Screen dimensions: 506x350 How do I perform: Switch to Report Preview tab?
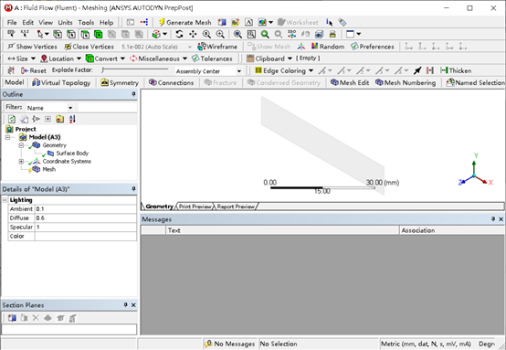pos(236,207)
